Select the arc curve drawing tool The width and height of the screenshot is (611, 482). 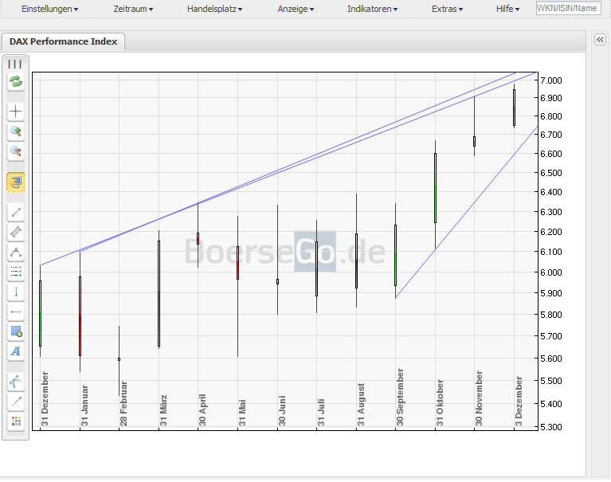(16, 252)
